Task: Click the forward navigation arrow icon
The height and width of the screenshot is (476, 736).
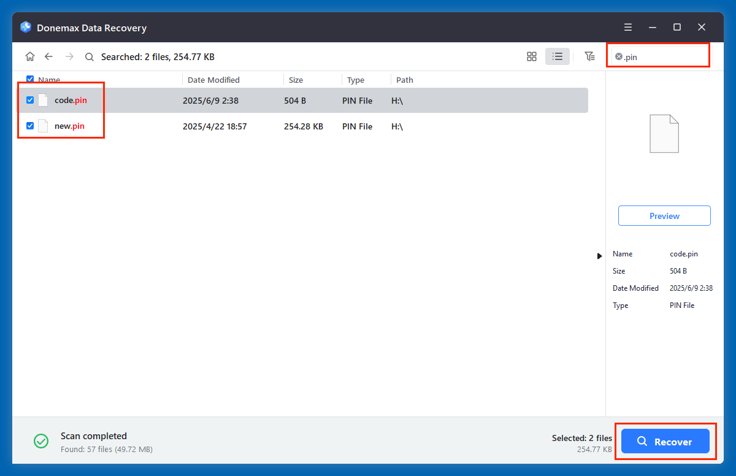Action: [68, 56]
